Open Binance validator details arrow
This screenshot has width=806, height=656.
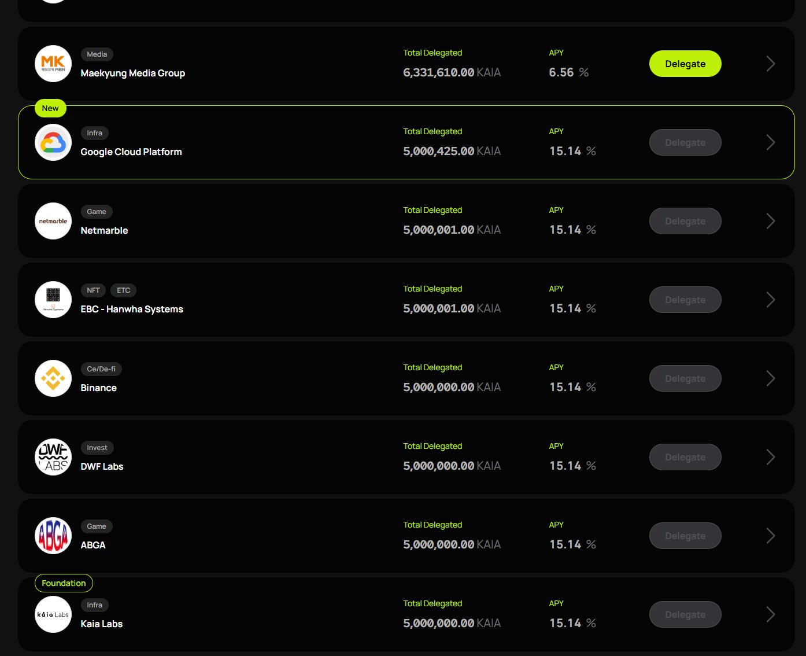[770, 378]
